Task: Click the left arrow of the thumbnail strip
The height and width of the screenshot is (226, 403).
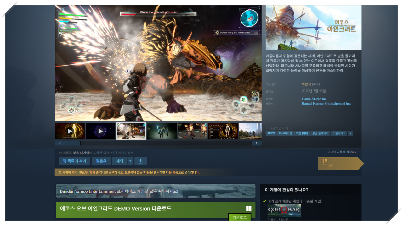Action: pyautogui.click(x=60, y=143)
